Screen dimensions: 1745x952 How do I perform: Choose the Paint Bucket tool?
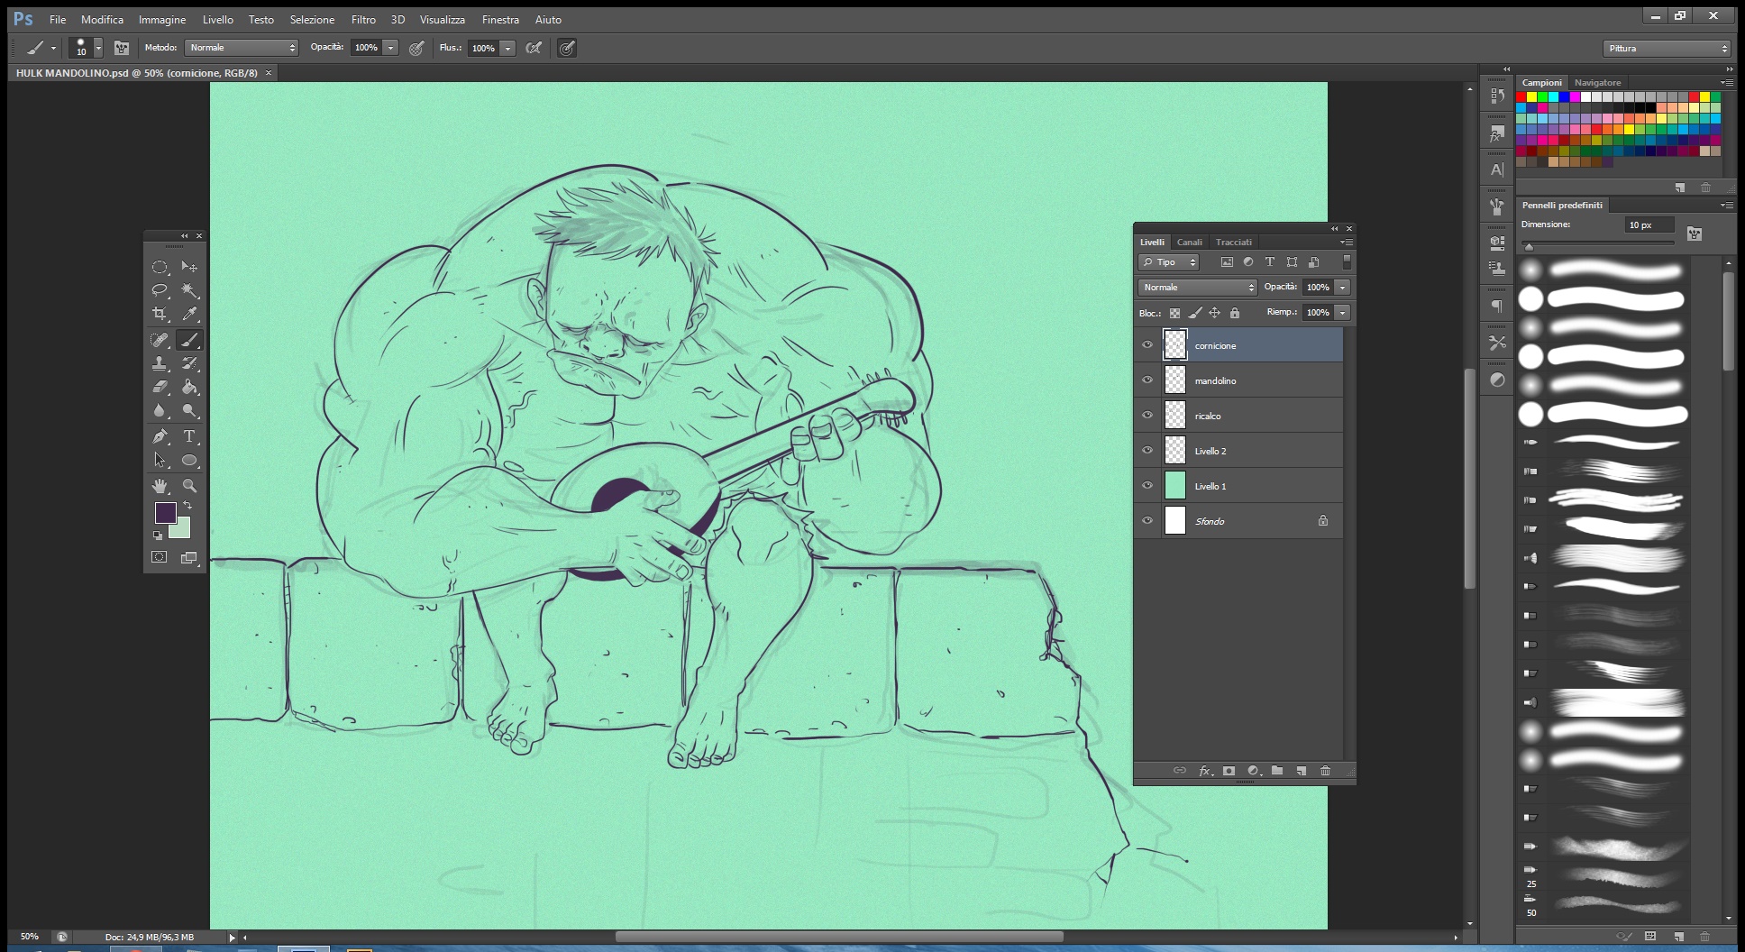189,387
